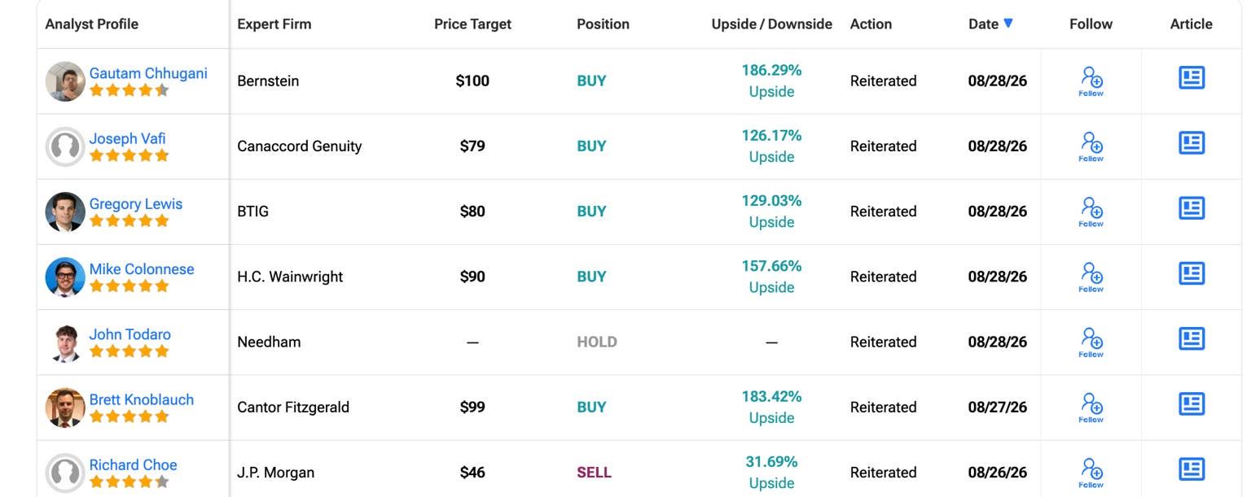The width and height of the screenshot is (1251, 497).
Task: Click the Price Target column header
Action: 472,24
